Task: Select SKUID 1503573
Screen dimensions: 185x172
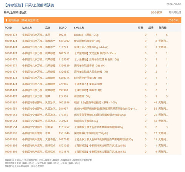Action: (64, 152)
